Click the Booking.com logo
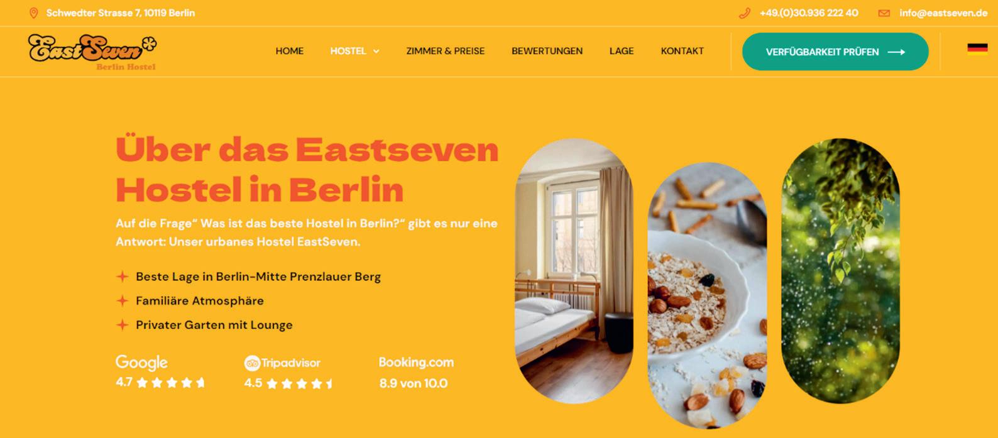Viewport: 998px width, 438px height. [416, 363]
